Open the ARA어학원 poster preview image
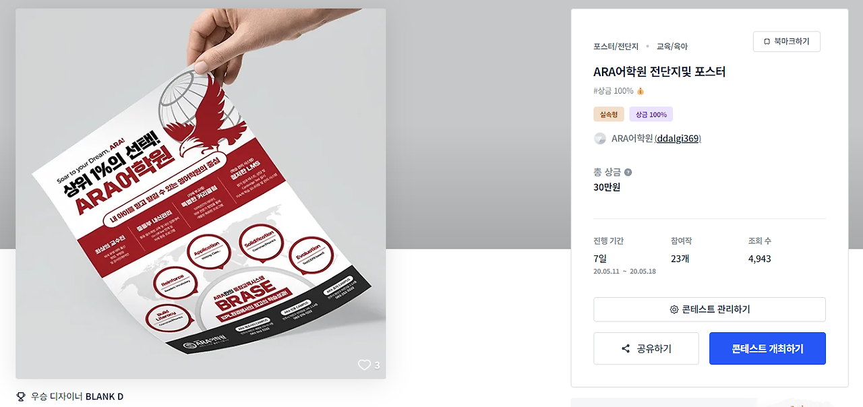863x407 pixels. 201,193
